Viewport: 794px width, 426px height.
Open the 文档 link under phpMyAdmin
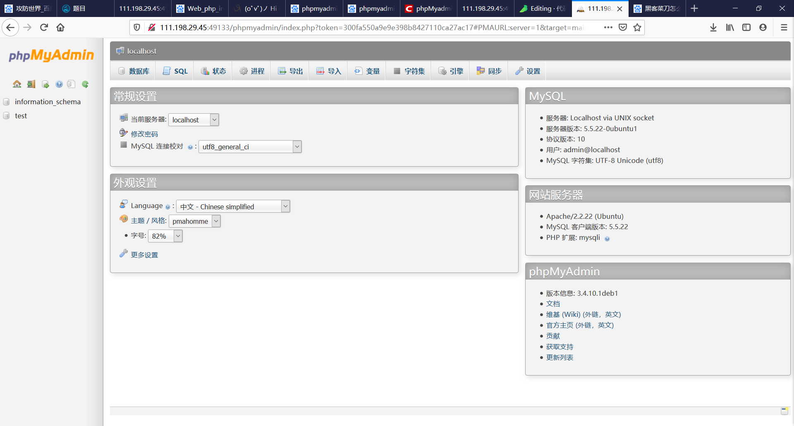(x=553, y=304)
